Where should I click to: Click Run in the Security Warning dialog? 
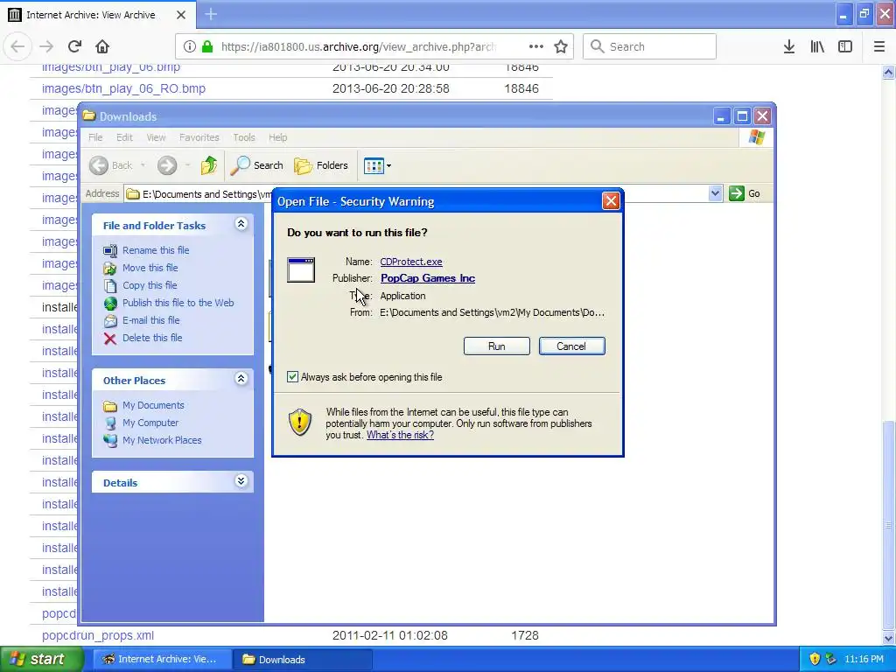(x=497, y=346)
